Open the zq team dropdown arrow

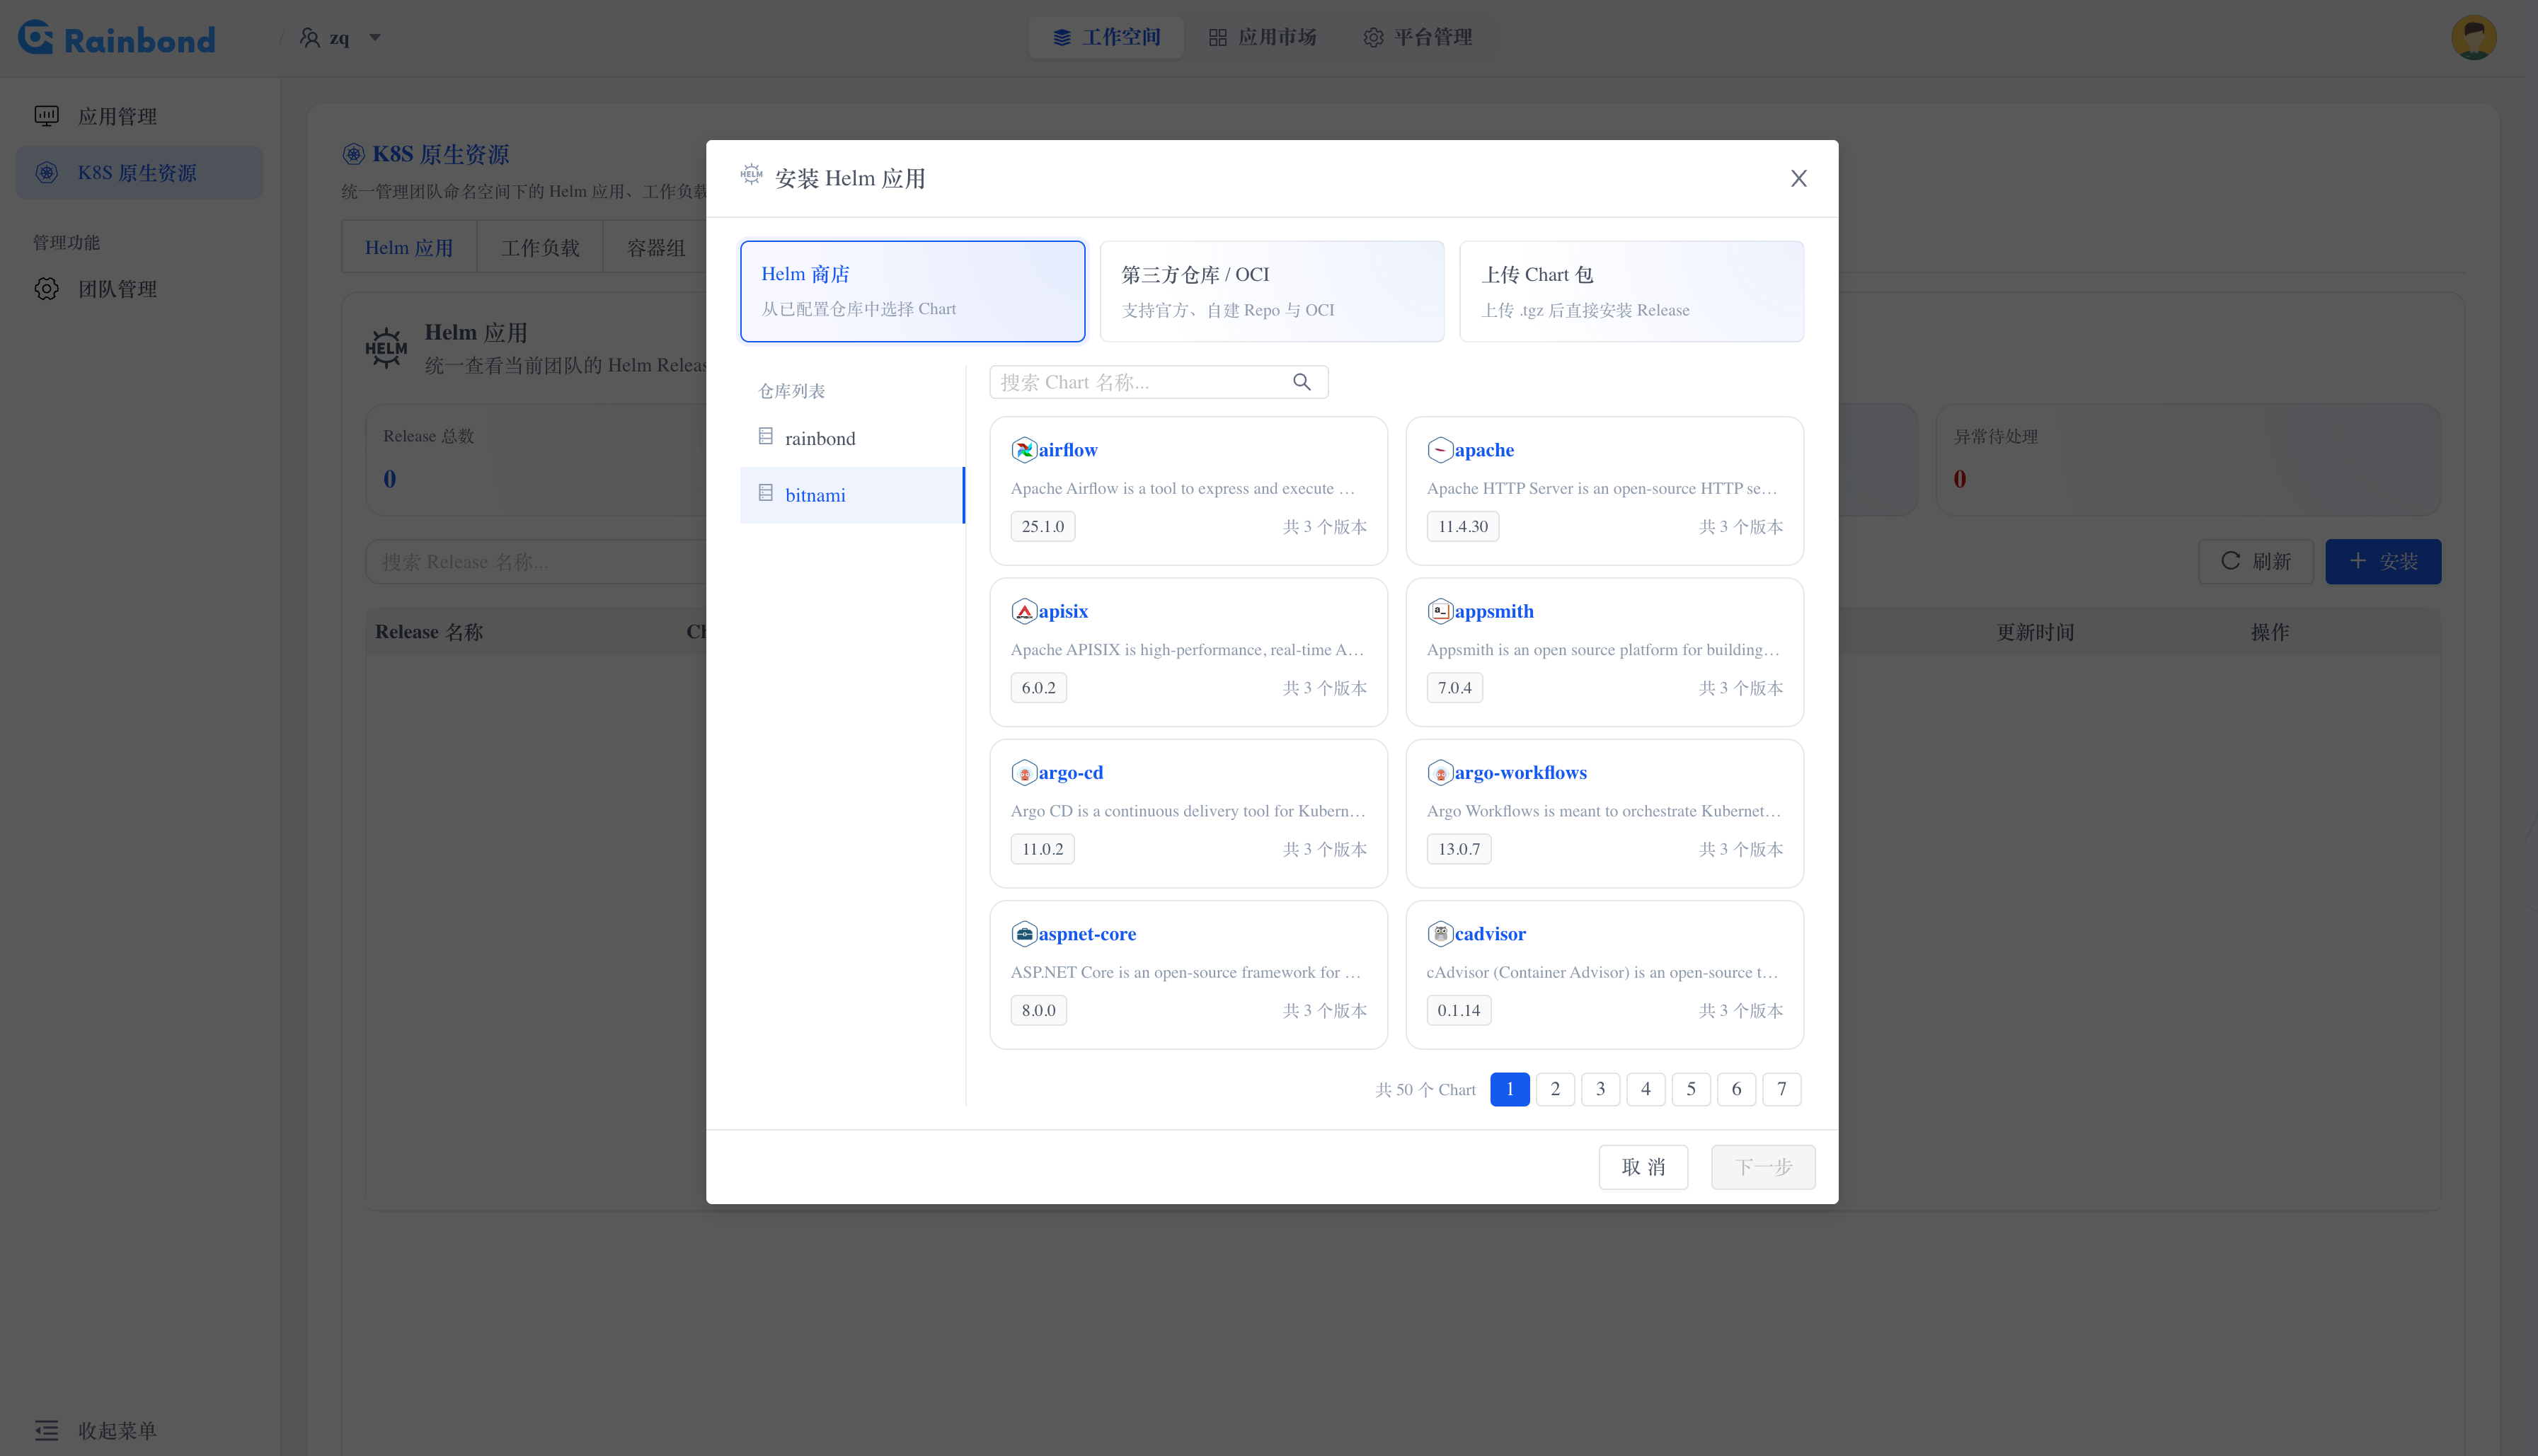point(375,38)
